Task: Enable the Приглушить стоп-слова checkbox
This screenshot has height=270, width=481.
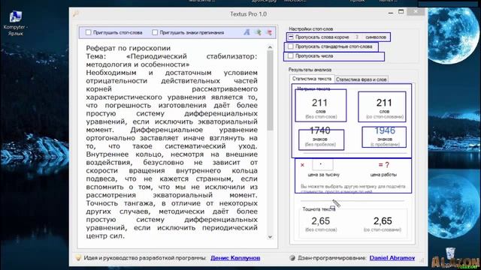Action: pos(89,32)
